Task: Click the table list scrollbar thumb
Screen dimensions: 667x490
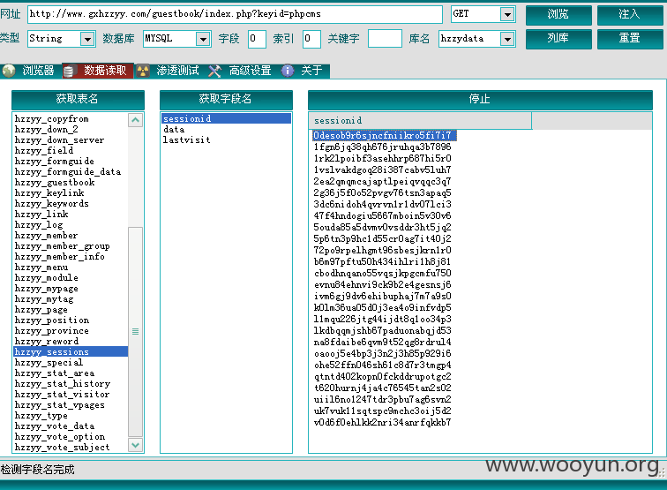Action: pyautogui.click(x=135, y=331)
